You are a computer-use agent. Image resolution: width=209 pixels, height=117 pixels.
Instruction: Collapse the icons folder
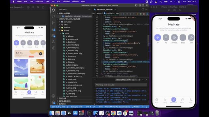tap(67, 33)
